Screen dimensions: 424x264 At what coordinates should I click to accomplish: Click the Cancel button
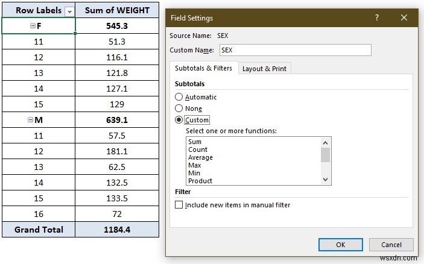click(x=391, y=245)
